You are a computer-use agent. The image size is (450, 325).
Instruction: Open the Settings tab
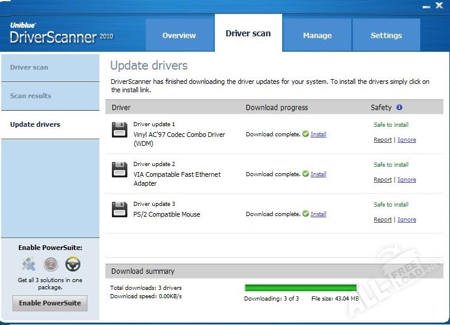click(x=386, y=36)
